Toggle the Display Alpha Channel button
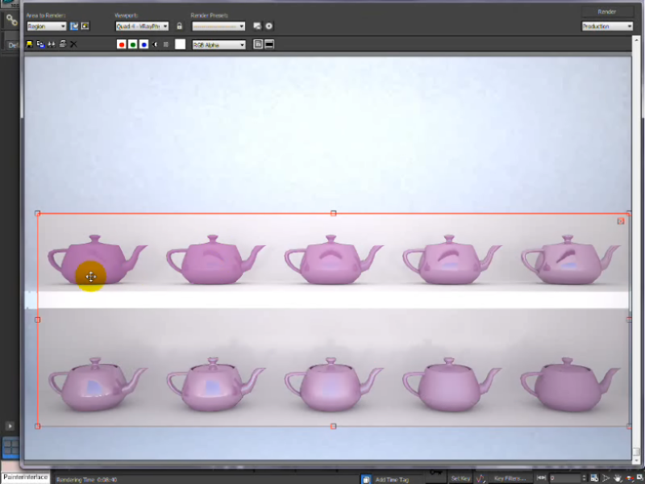The image size is (645, 484). click(x=155, y=44)
